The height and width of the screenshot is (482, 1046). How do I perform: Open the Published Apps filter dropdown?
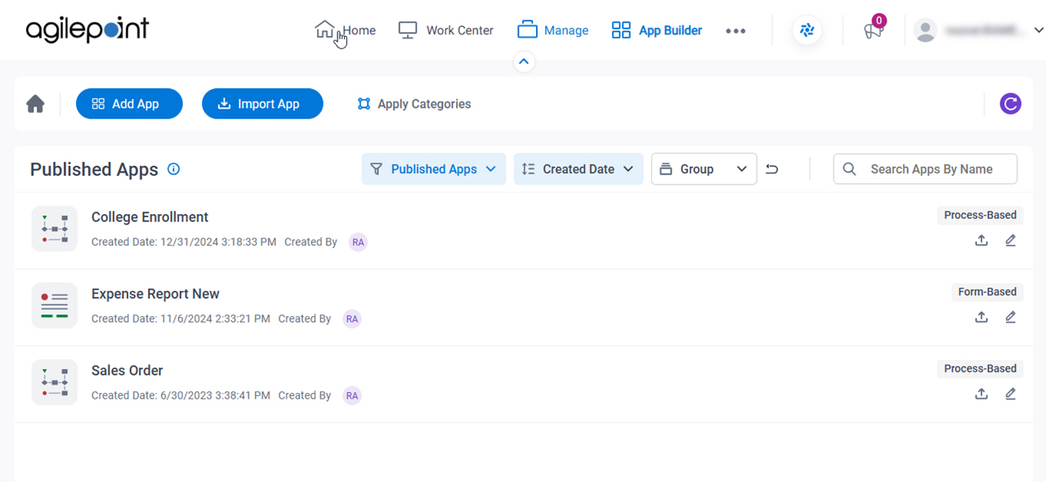[434, 169]
